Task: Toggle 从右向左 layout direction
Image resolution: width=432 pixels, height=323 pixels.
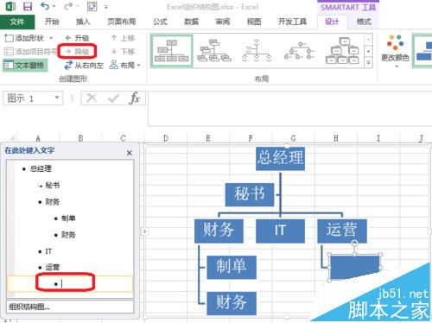Action: pyautogui.click(x=84, y=66)
